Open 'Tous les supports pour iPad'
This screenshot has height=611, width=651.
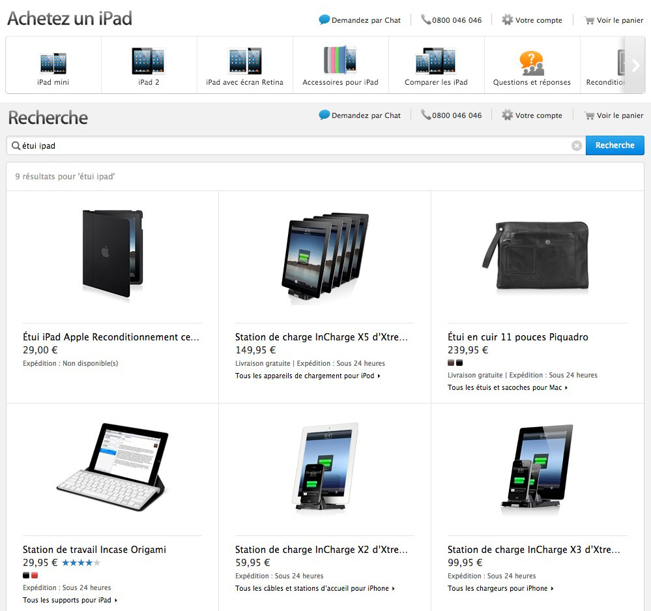70,600
